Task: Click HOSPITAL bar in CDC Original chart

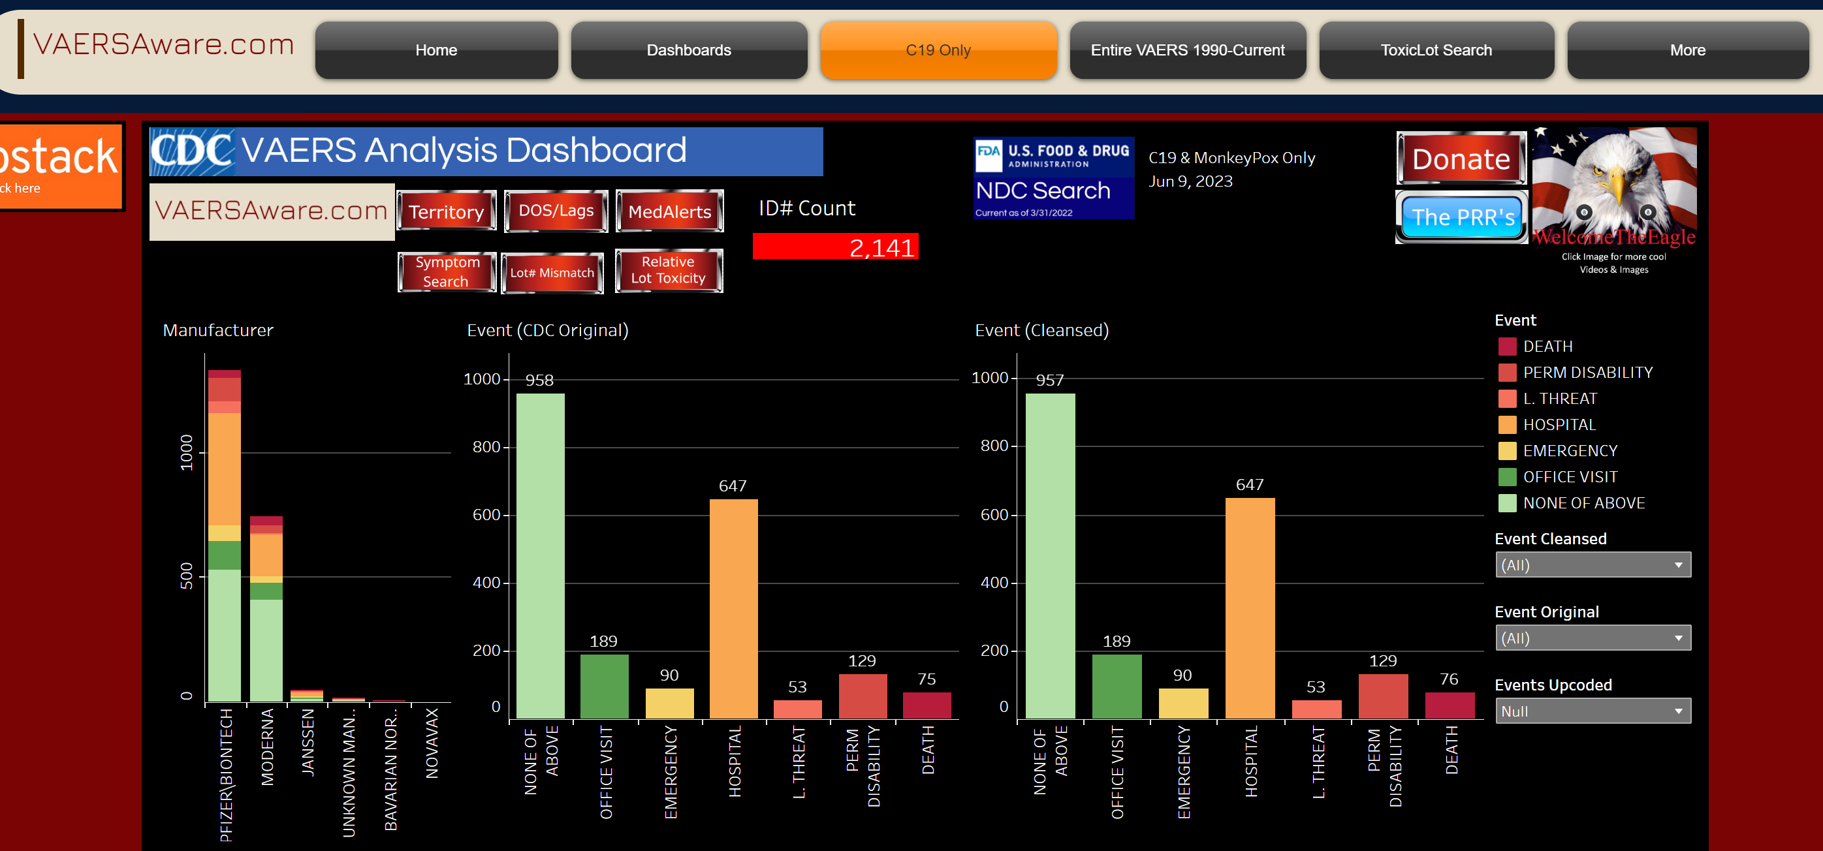Action: click(734, 609)
